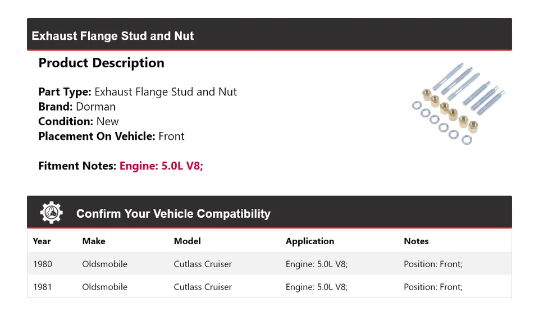Click the Make column header

[94, 241]
